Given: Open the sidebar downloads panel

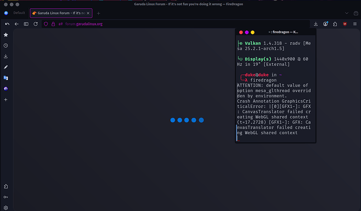Looking at the screenshot, I should point(6,56).
